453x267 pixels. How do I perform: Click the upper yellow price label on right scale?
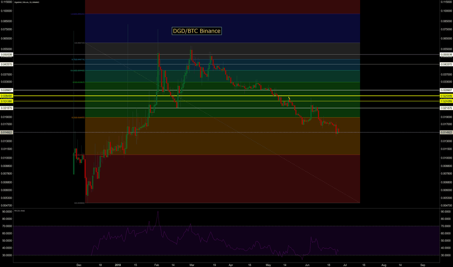pyautogui.click(x=446, y=96)
